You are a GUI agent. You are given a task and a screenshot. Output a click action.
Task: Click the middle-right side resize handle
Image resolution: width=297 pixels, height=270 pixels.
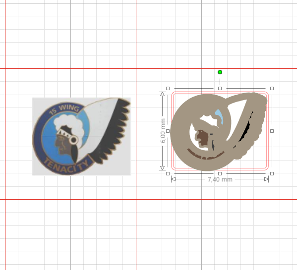(272, 131)
